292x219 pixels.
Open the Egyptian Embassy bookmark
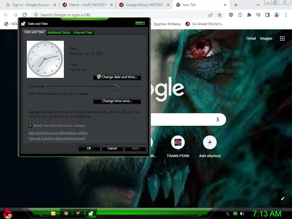tap(167, 24)
